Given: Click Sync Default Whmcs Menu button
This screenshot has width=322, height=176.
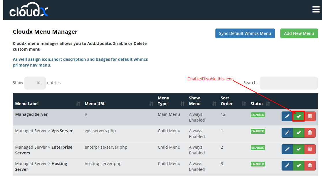Looking at the screenshot, I should (x=245, y=33).
